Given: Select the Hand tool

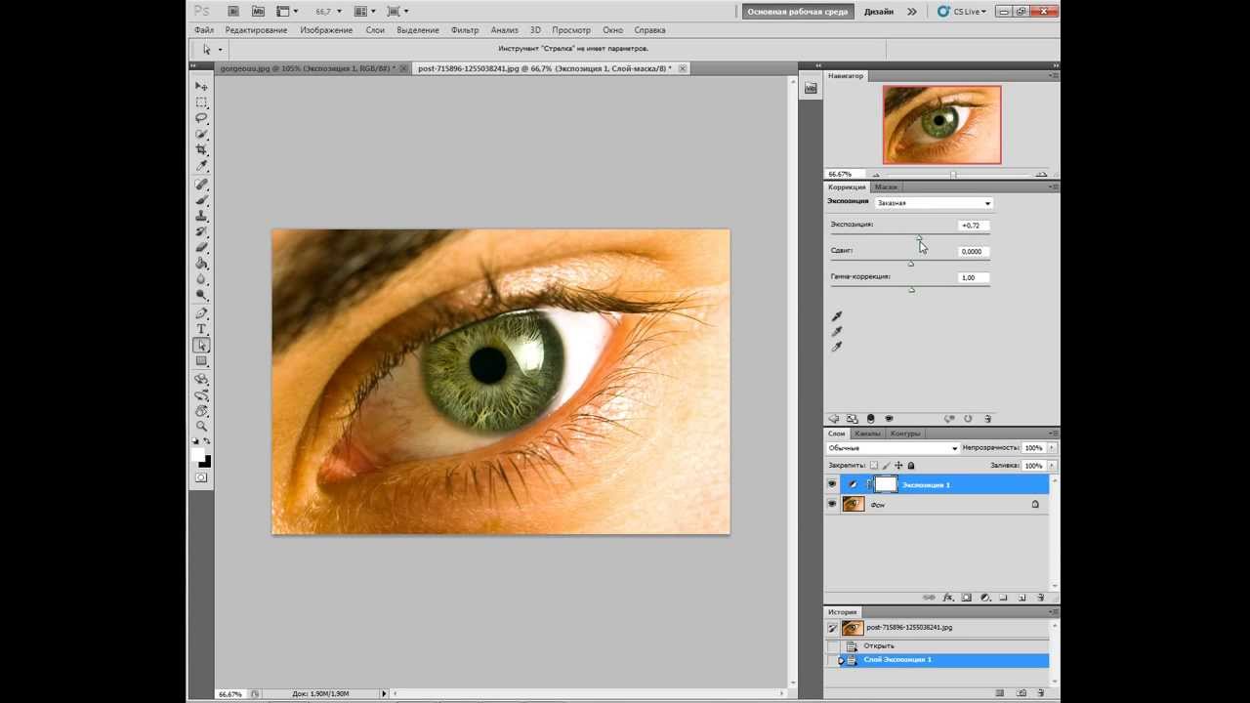Looking at the screenshot, I should pos(201,410).
